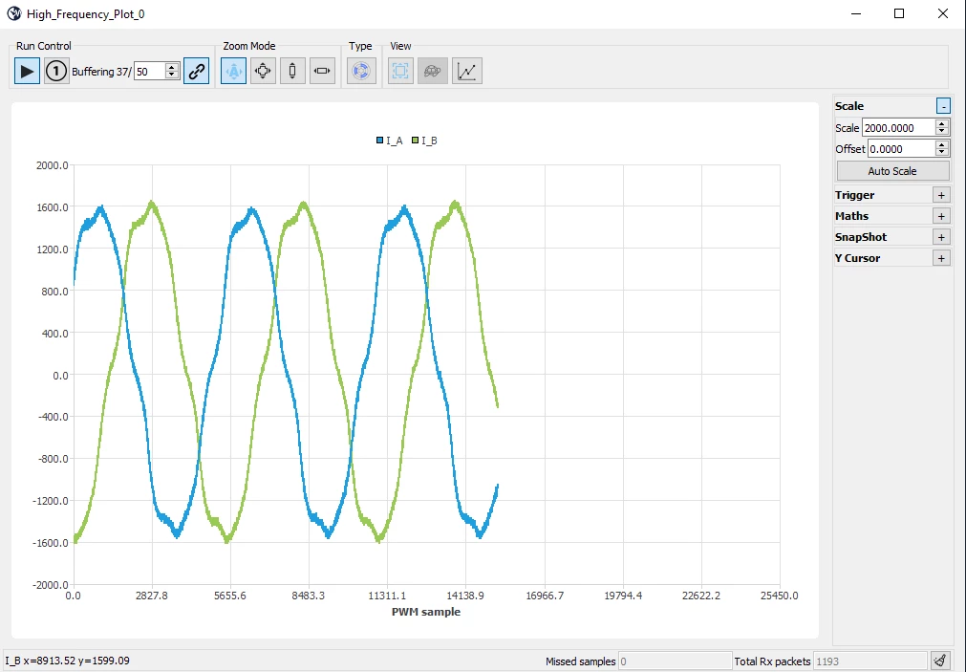Select the pan/move zoom mode icon

[x=263, y=71]
